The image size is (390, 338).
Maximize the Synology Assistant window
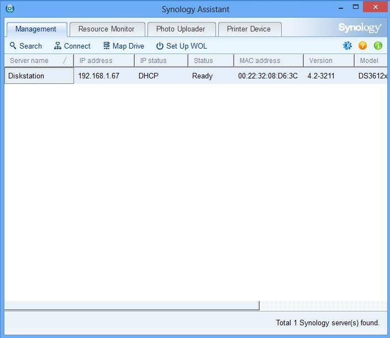[356, 7]
